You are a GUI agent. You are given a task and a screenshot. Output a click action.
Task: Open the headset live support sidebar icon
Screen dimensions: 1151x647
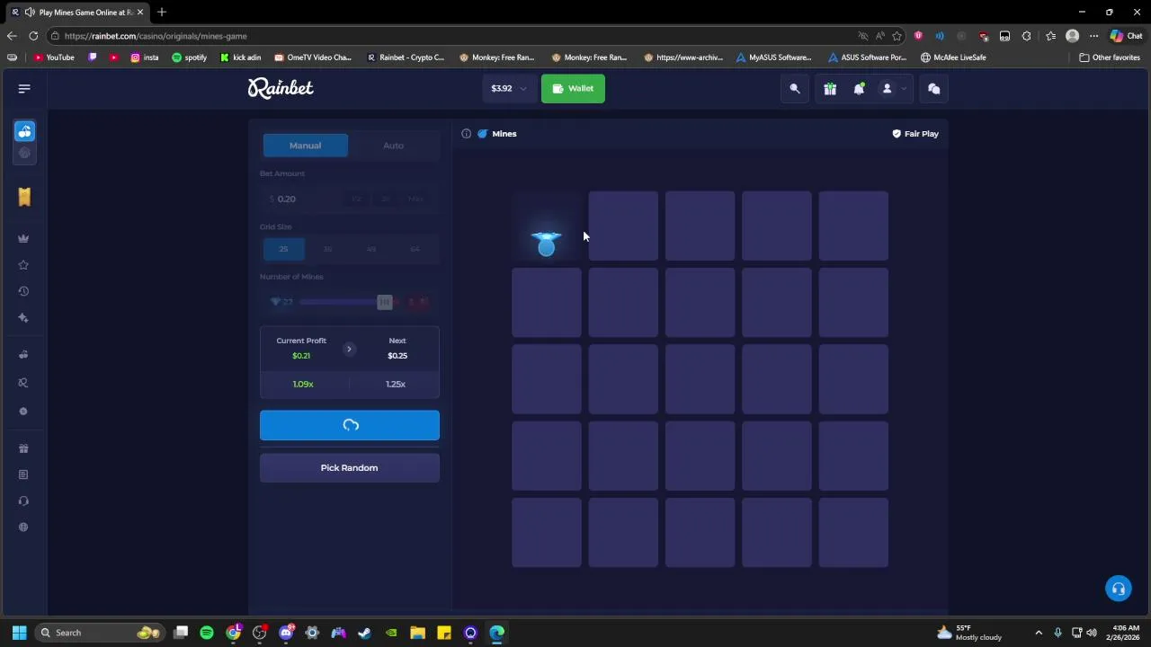(x=23, y=501)
